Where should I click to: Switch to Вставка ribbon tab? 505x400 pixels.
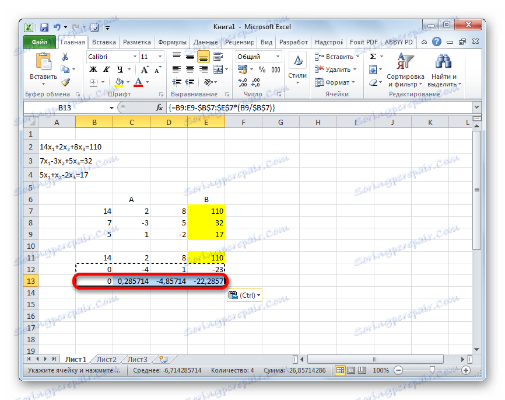104,42
